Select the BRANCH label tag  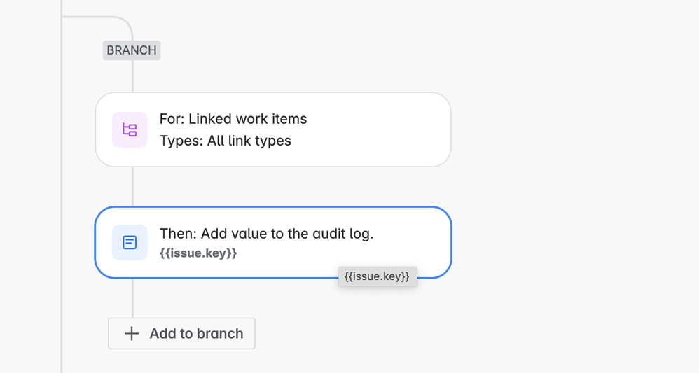point(132,50)
